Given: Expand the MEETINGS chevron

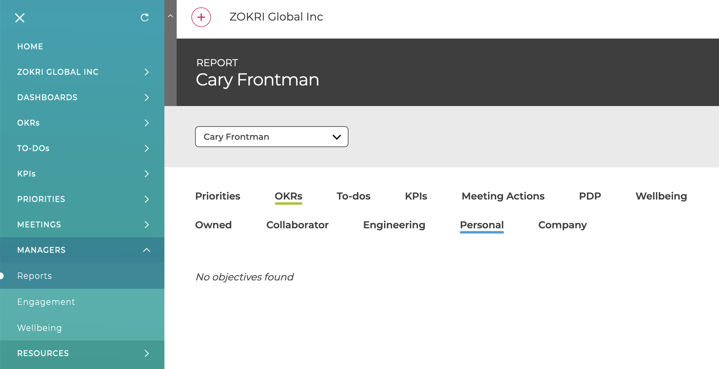Looking at the screenshot, I should (147, 225).
